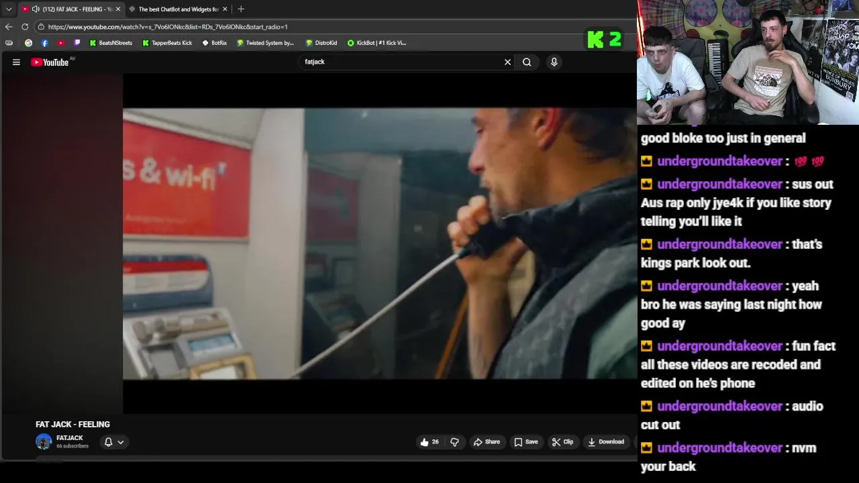Open the YouTube hamburger guide menu

click(x=16, y=62)
